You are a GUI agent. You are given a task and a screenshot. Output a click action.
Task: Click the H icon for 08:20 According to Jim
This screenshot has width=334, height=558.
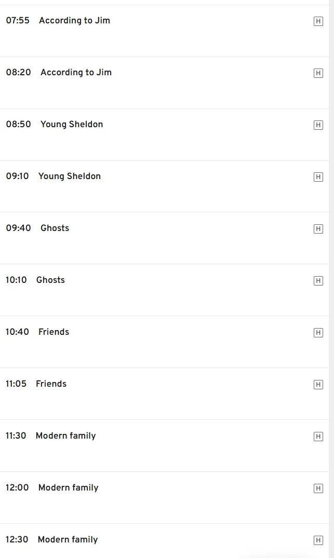[318, 73]
